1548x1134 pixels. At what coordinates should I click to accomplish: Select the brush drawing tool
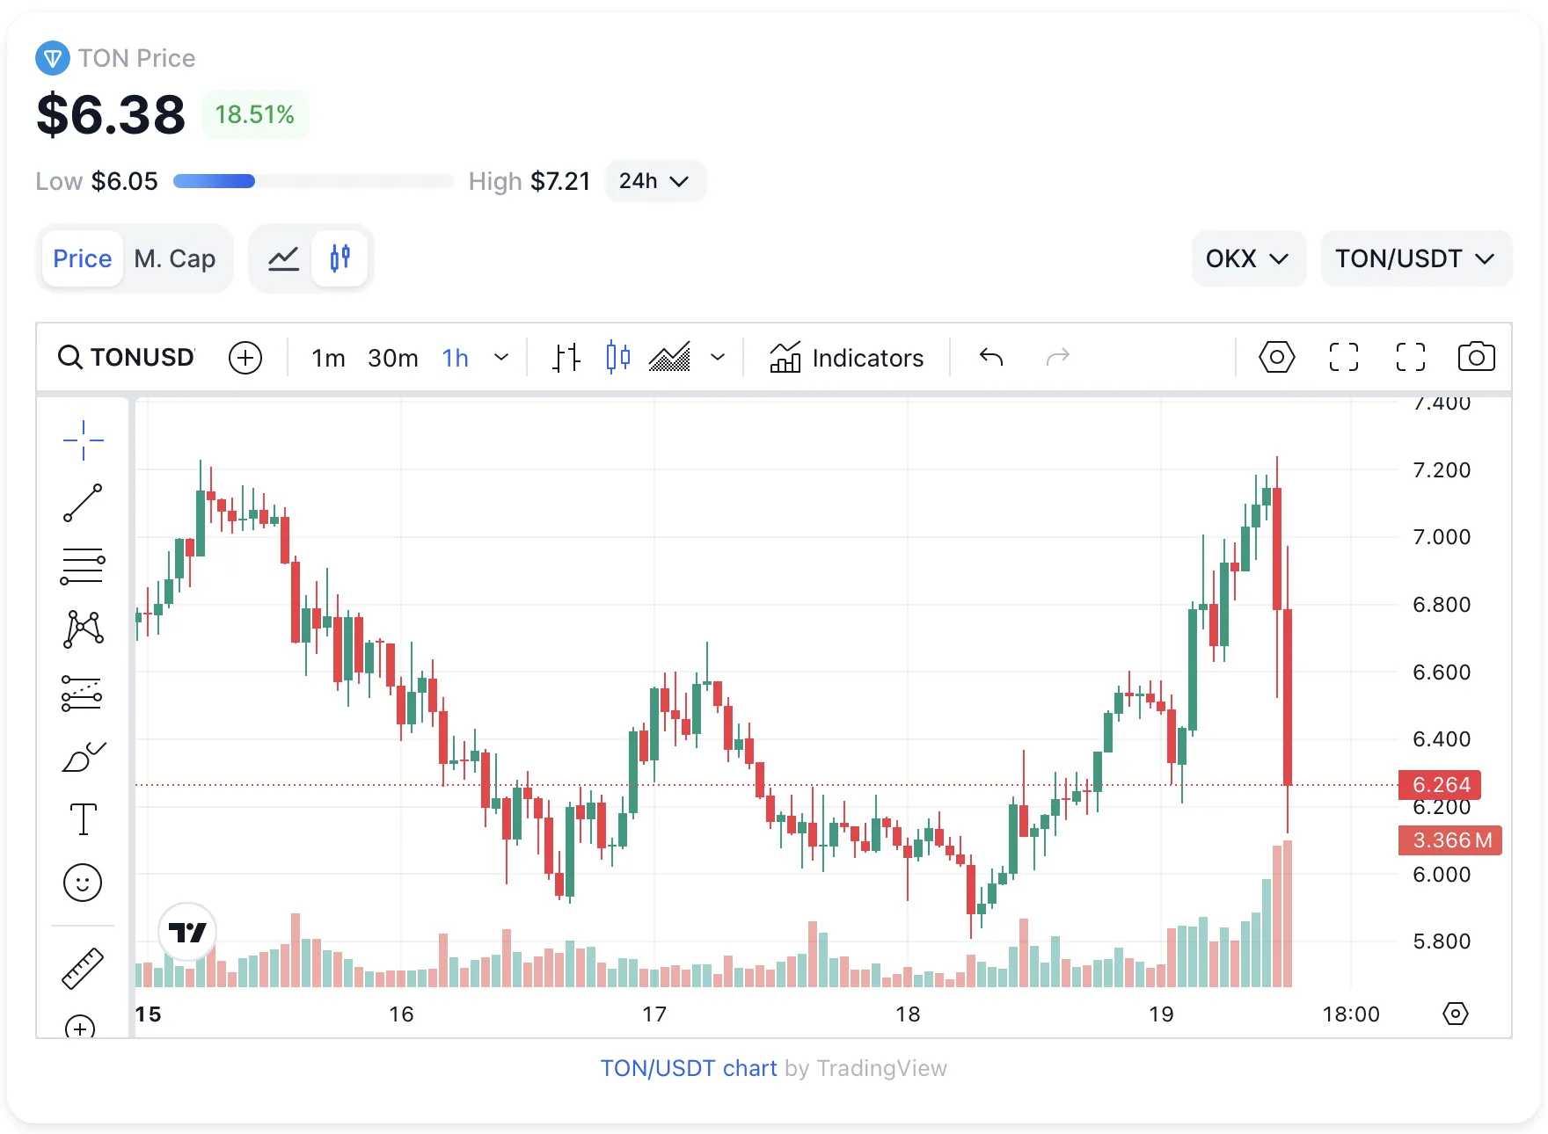[x=84, y=757]
